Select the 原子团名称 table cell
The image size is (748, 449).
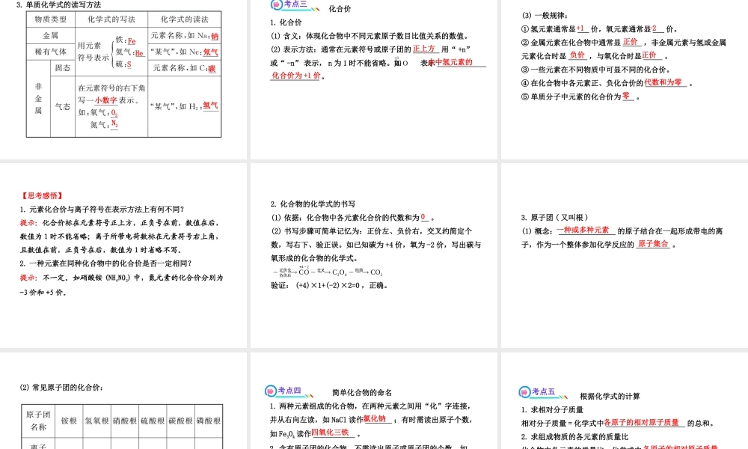[x=39, y=421]
